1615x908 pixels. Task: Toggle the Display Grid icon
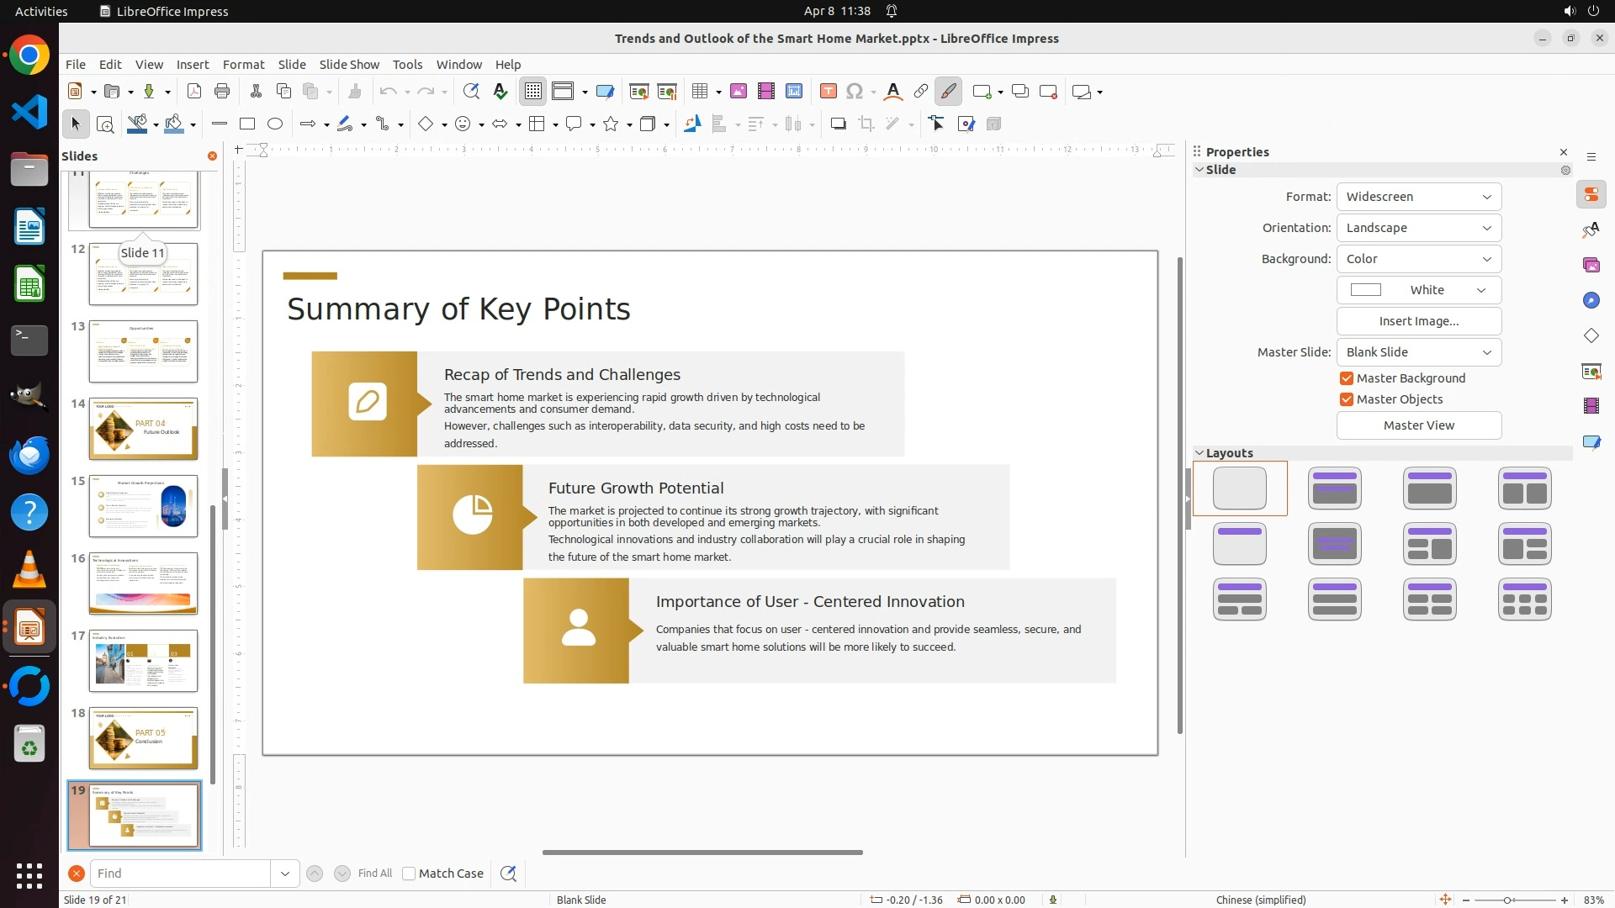coord(533,92)
